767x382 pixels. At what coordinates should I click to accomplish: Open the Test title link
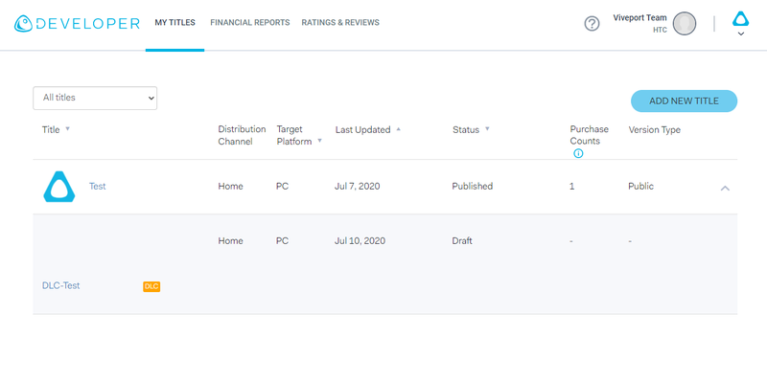[98, 186]
